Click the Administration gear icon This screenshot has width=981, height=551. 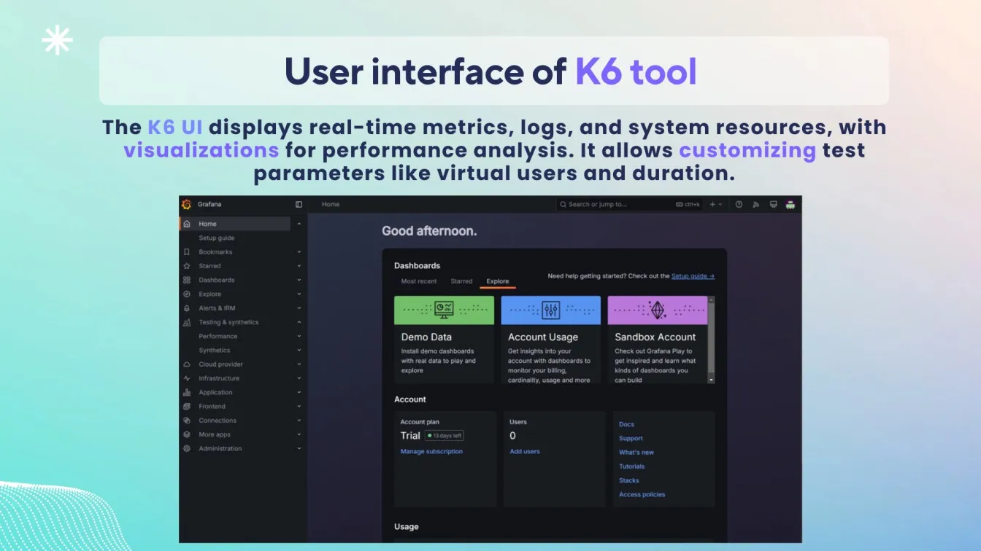point(187,448)
